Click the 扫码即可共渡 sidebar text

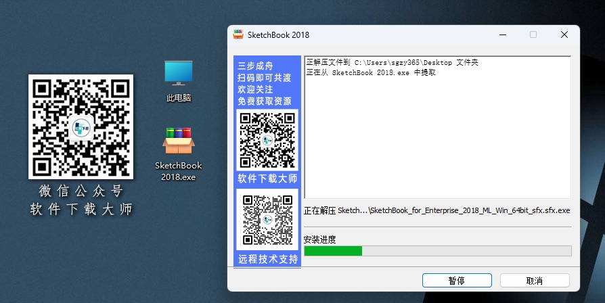tap(265, 78)
